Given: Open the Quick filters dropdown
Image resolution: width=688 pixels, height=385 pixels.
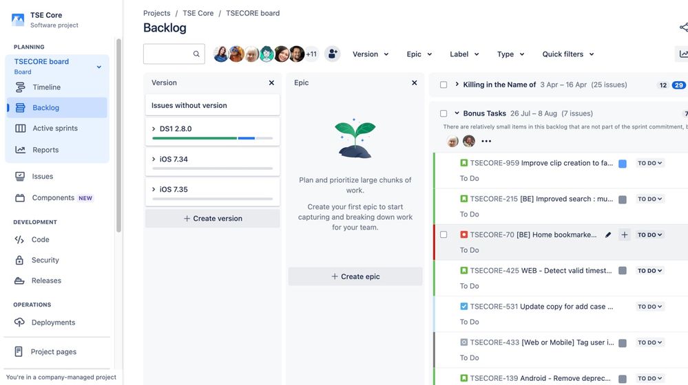Looking at the screenshot, I should (x=567, y=54).
